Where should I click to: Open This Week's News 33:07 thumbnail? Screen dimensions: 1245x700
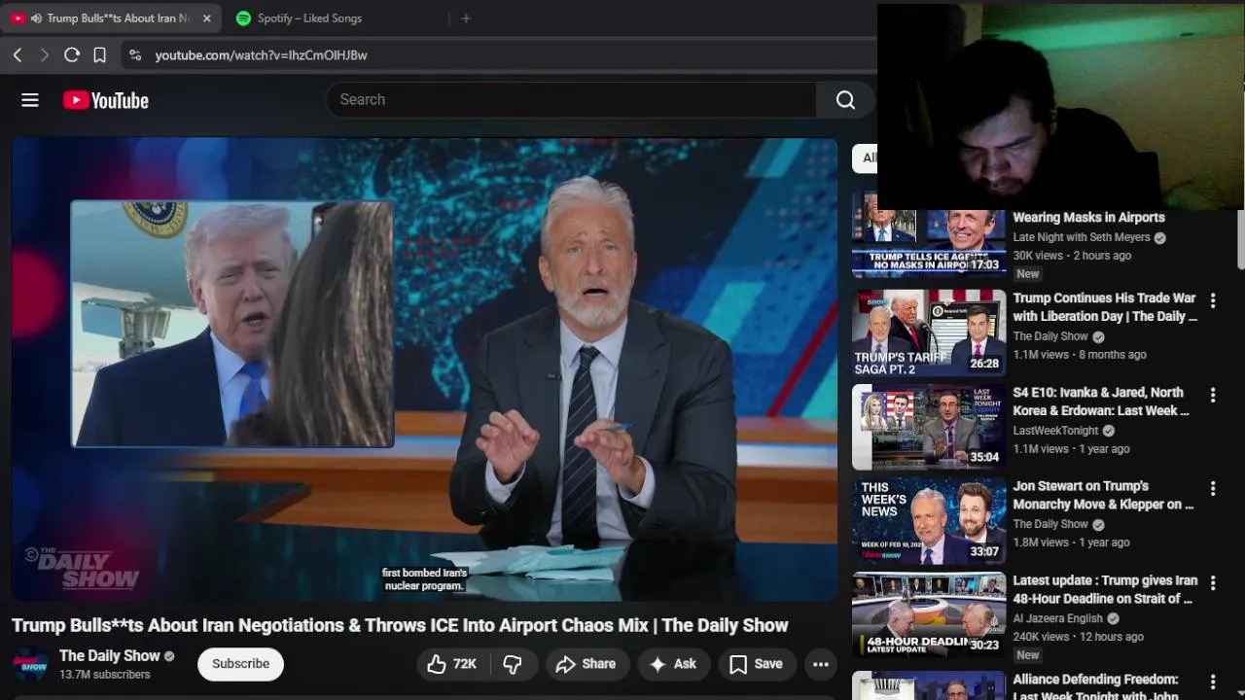click(x=929, y=520)
